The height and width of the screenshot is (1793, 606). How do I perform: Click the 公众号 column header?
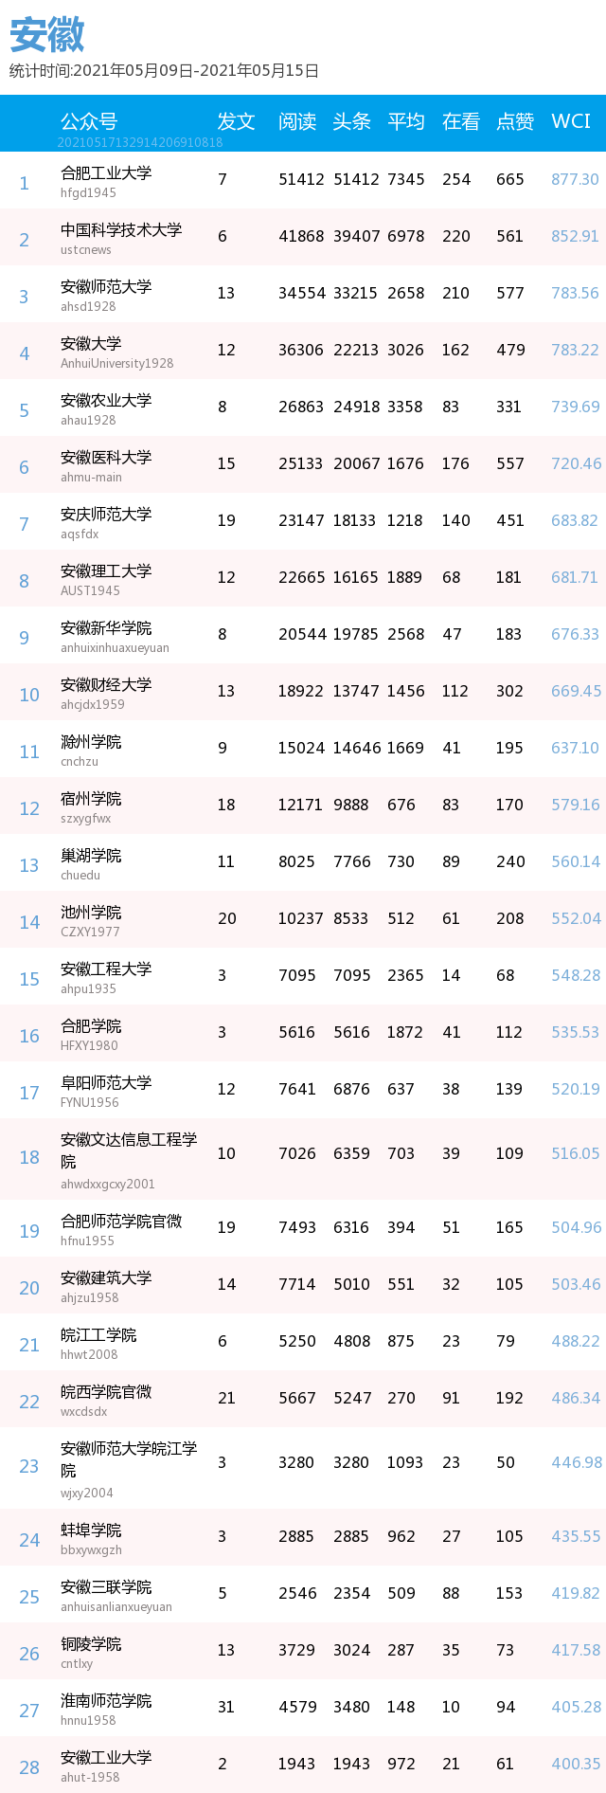tap(89, 121)
